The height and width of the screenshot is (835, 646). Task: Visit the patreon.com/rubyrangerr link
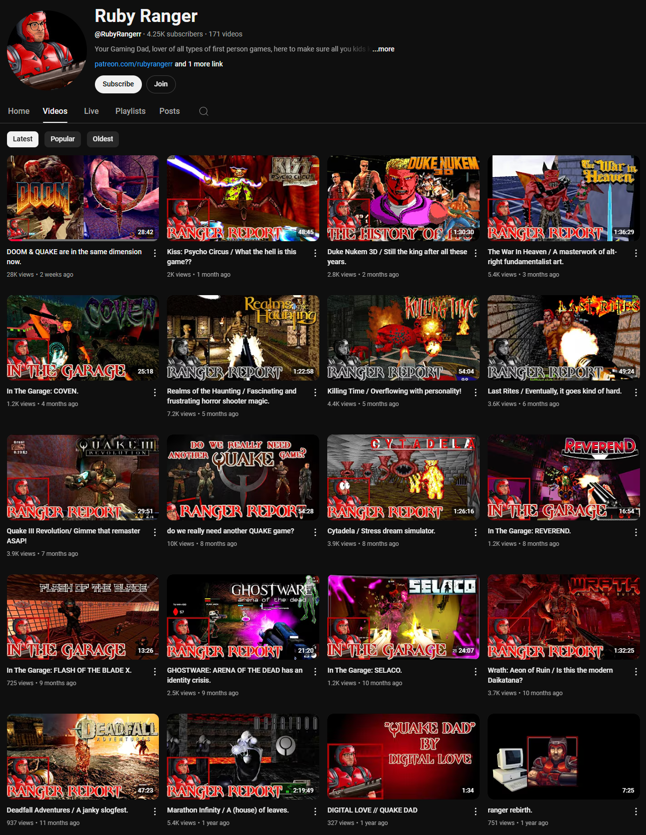coord(133,64)
